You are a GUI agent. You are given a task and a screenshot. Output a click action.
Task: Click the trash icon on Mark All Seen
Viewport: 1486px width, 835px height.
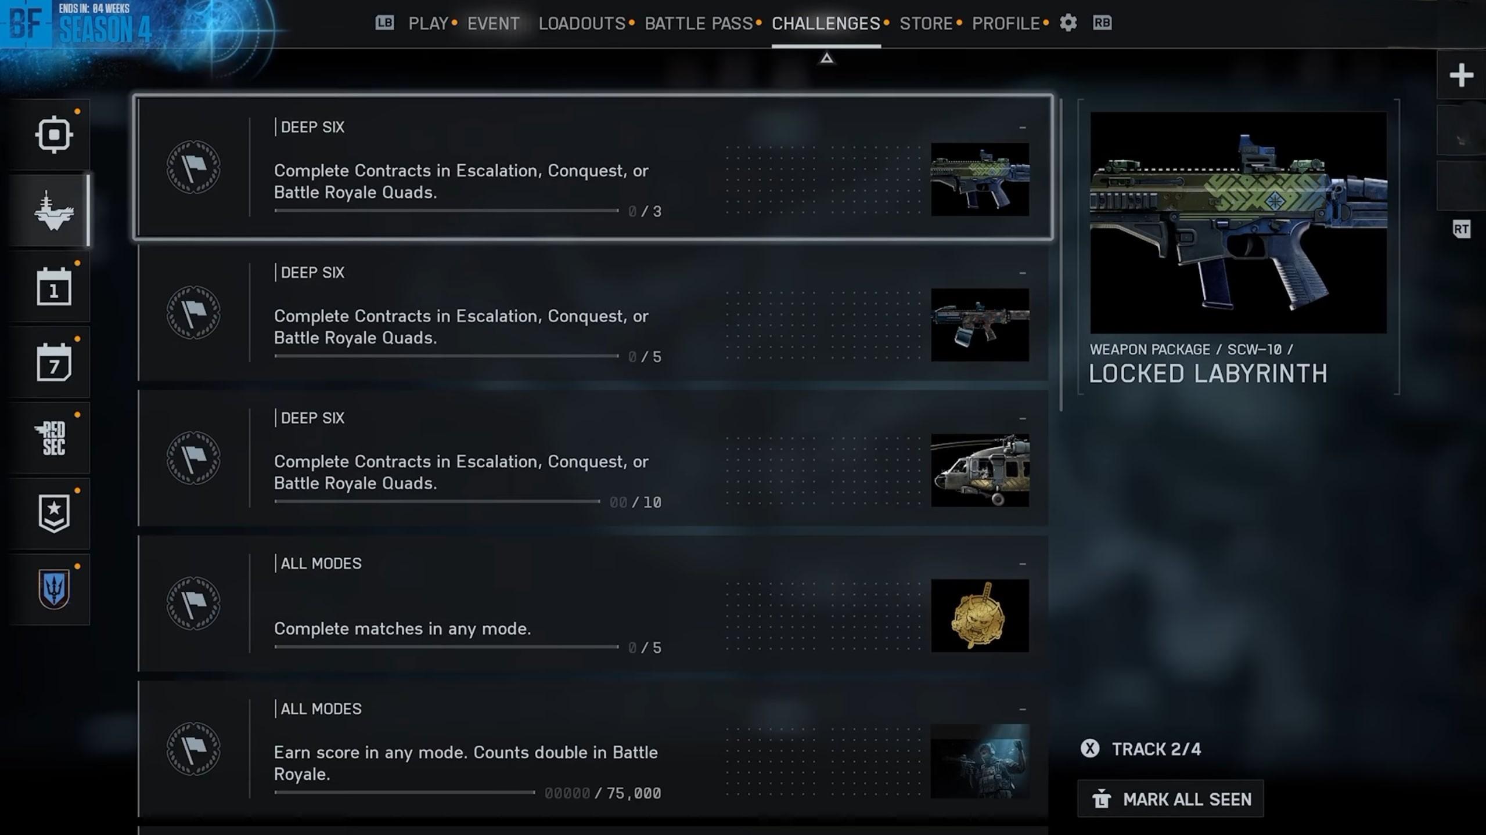(1101, 799)
